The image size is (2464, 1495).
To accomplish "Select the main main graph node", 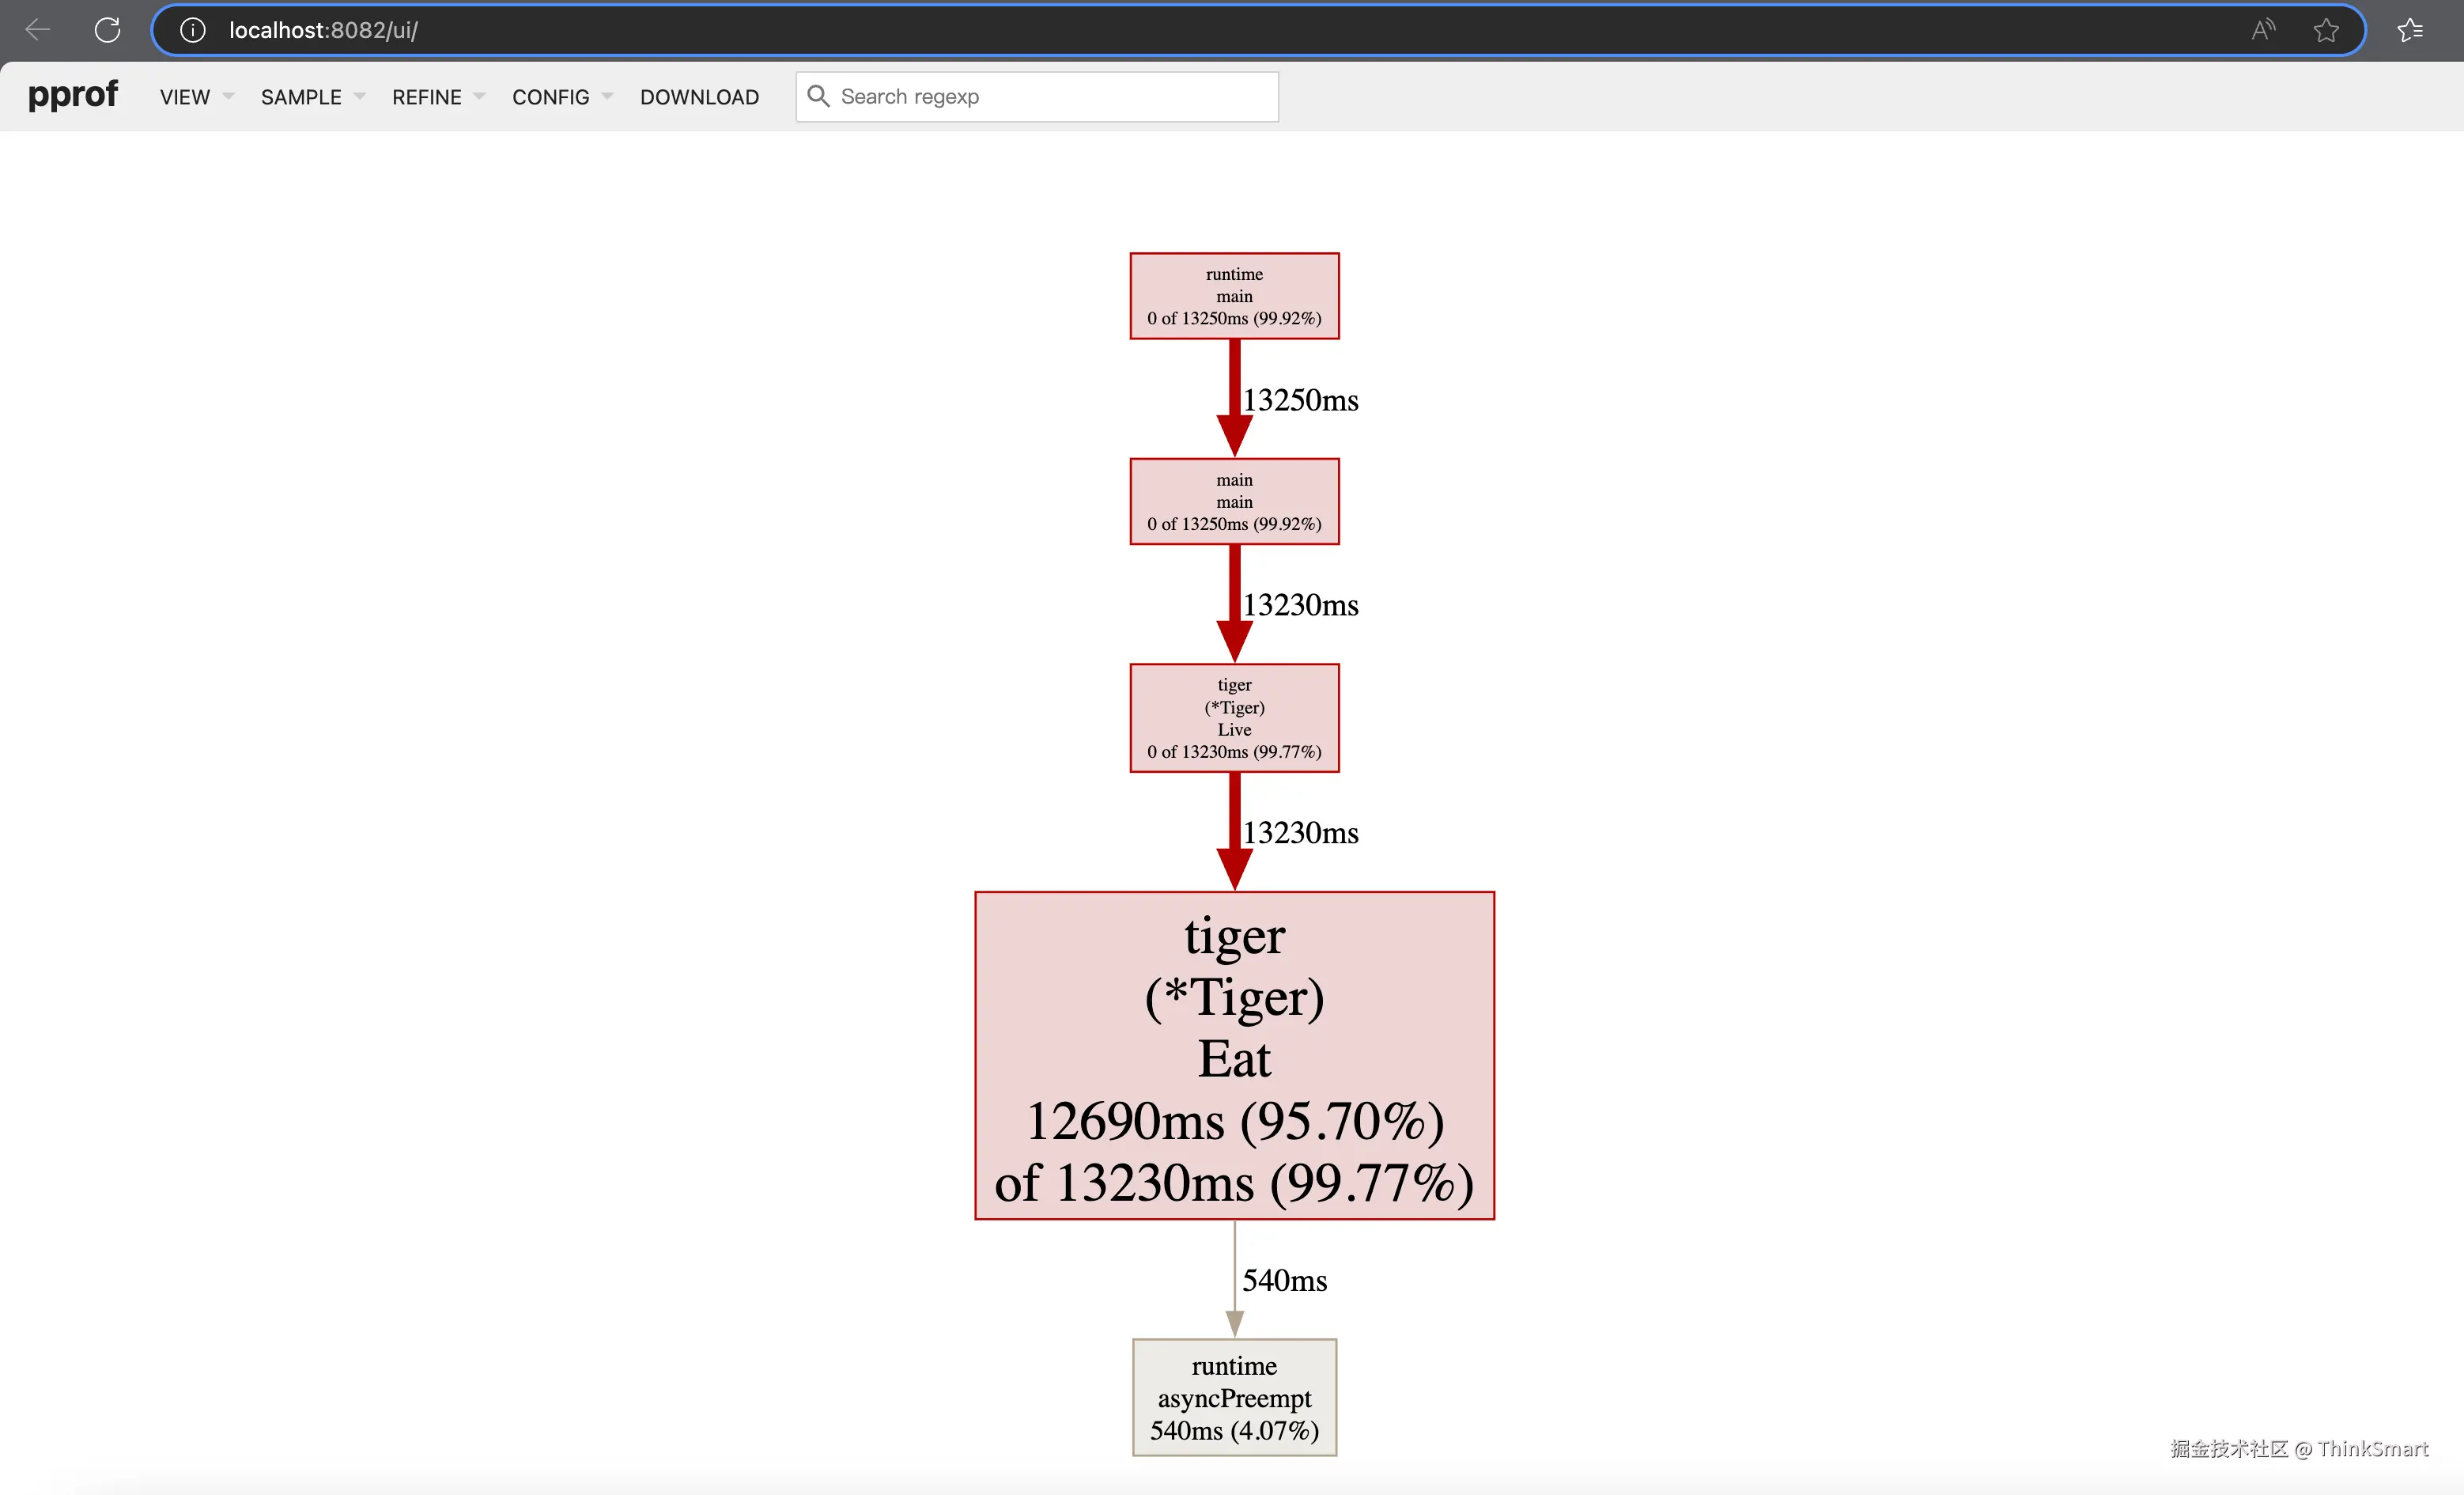I will point(1234,502).
